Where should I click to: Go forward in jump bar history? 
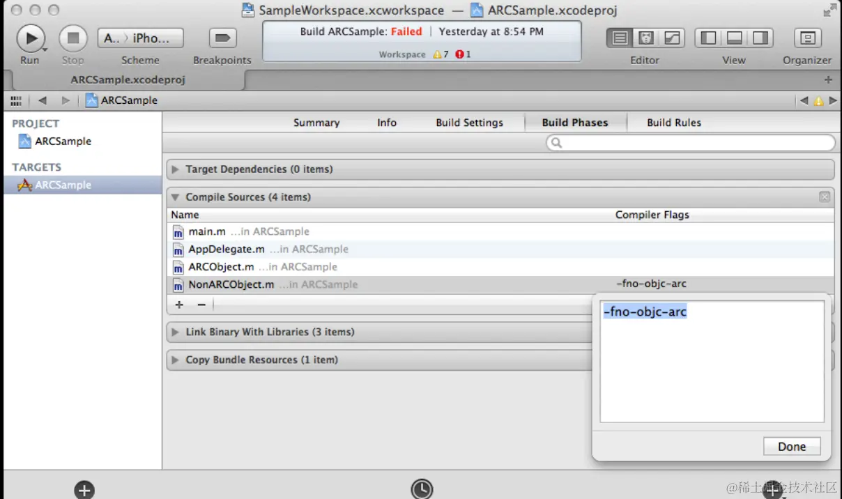pos(66,100)
